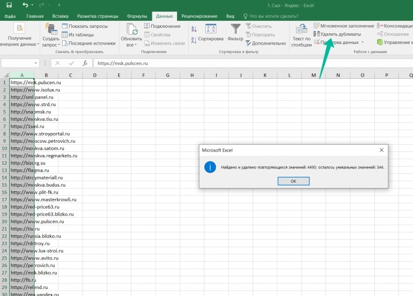The image size is (413, 296).
Task: Save the workbook with the floppy icon
Action: click(x=9, y=5)
